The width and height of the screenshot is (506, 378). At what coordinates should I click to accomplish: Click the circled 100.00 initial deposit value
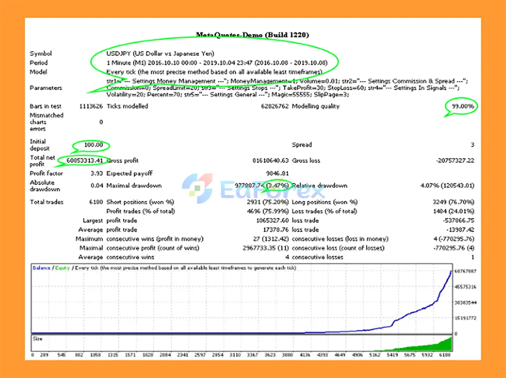pyautogui.click(x=93, y=145)
